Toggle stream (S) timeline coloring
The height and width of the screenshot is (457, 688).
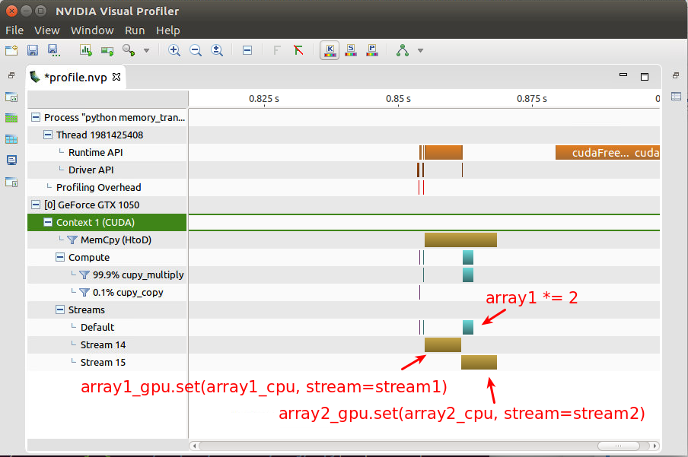click(351, 50)
